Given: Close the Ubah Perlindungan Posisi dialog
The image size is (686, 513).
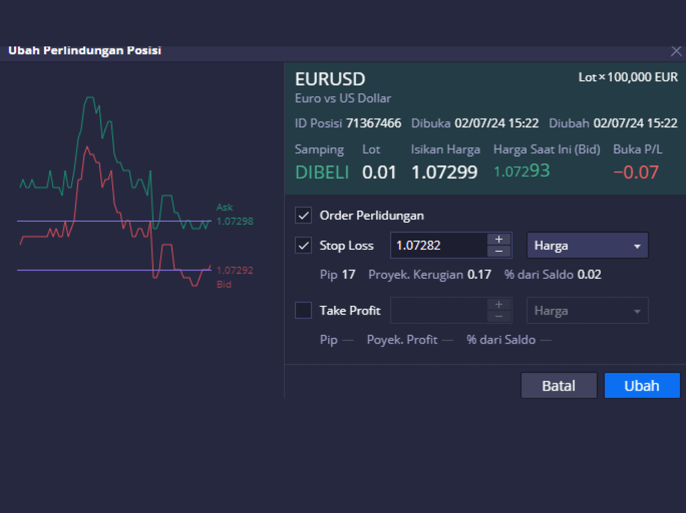Looking at the screenshot, I should (x=676, y=51).
